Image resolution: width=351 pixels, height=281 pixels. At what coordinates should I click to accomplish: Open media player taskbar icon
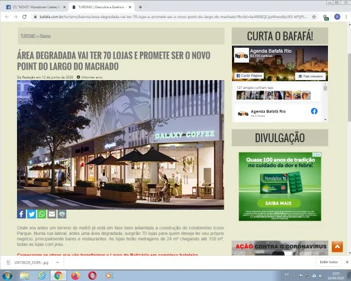click(x=109, y=276)
